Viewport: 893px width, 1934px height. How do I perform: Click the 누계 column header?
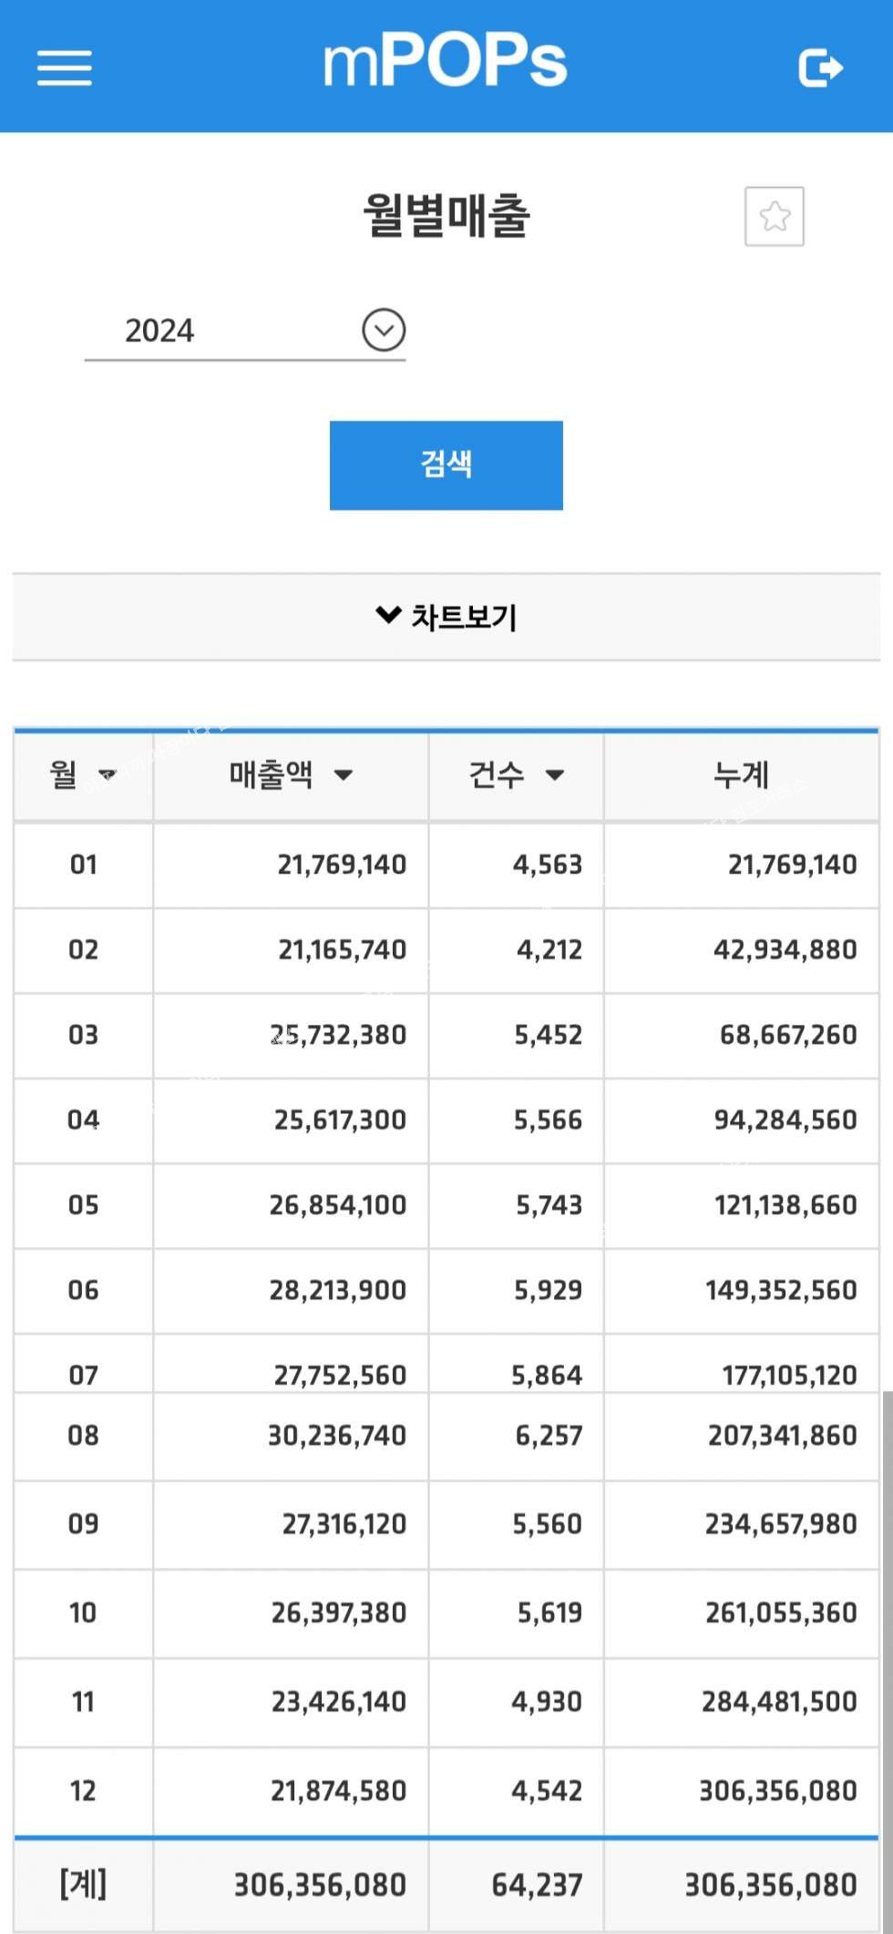(741, 775)
